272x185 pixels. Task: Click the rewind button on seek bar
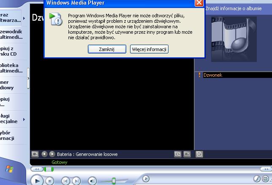pyautogui.click(x=37, y=169)
